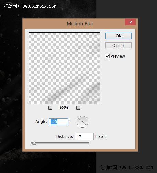Click the checkerboard preview thumbnail

click(x=64, y=68)
